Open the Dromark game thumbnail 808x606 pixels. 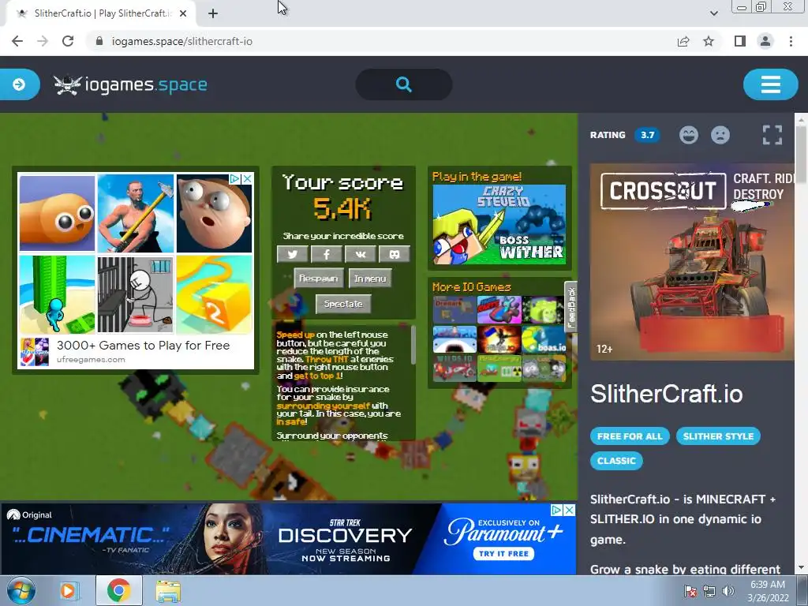click(454, 309)
